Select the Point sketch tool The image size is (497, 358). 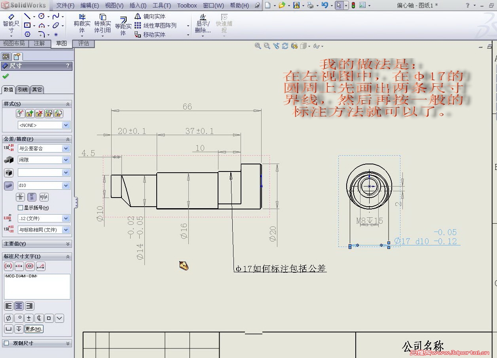point(56,34)
